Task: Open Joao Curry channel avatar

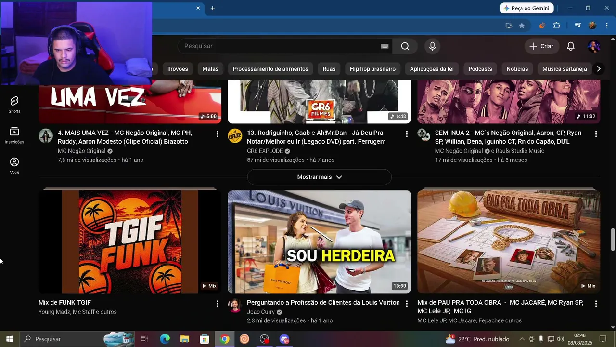Action: [x=235, y=306]
